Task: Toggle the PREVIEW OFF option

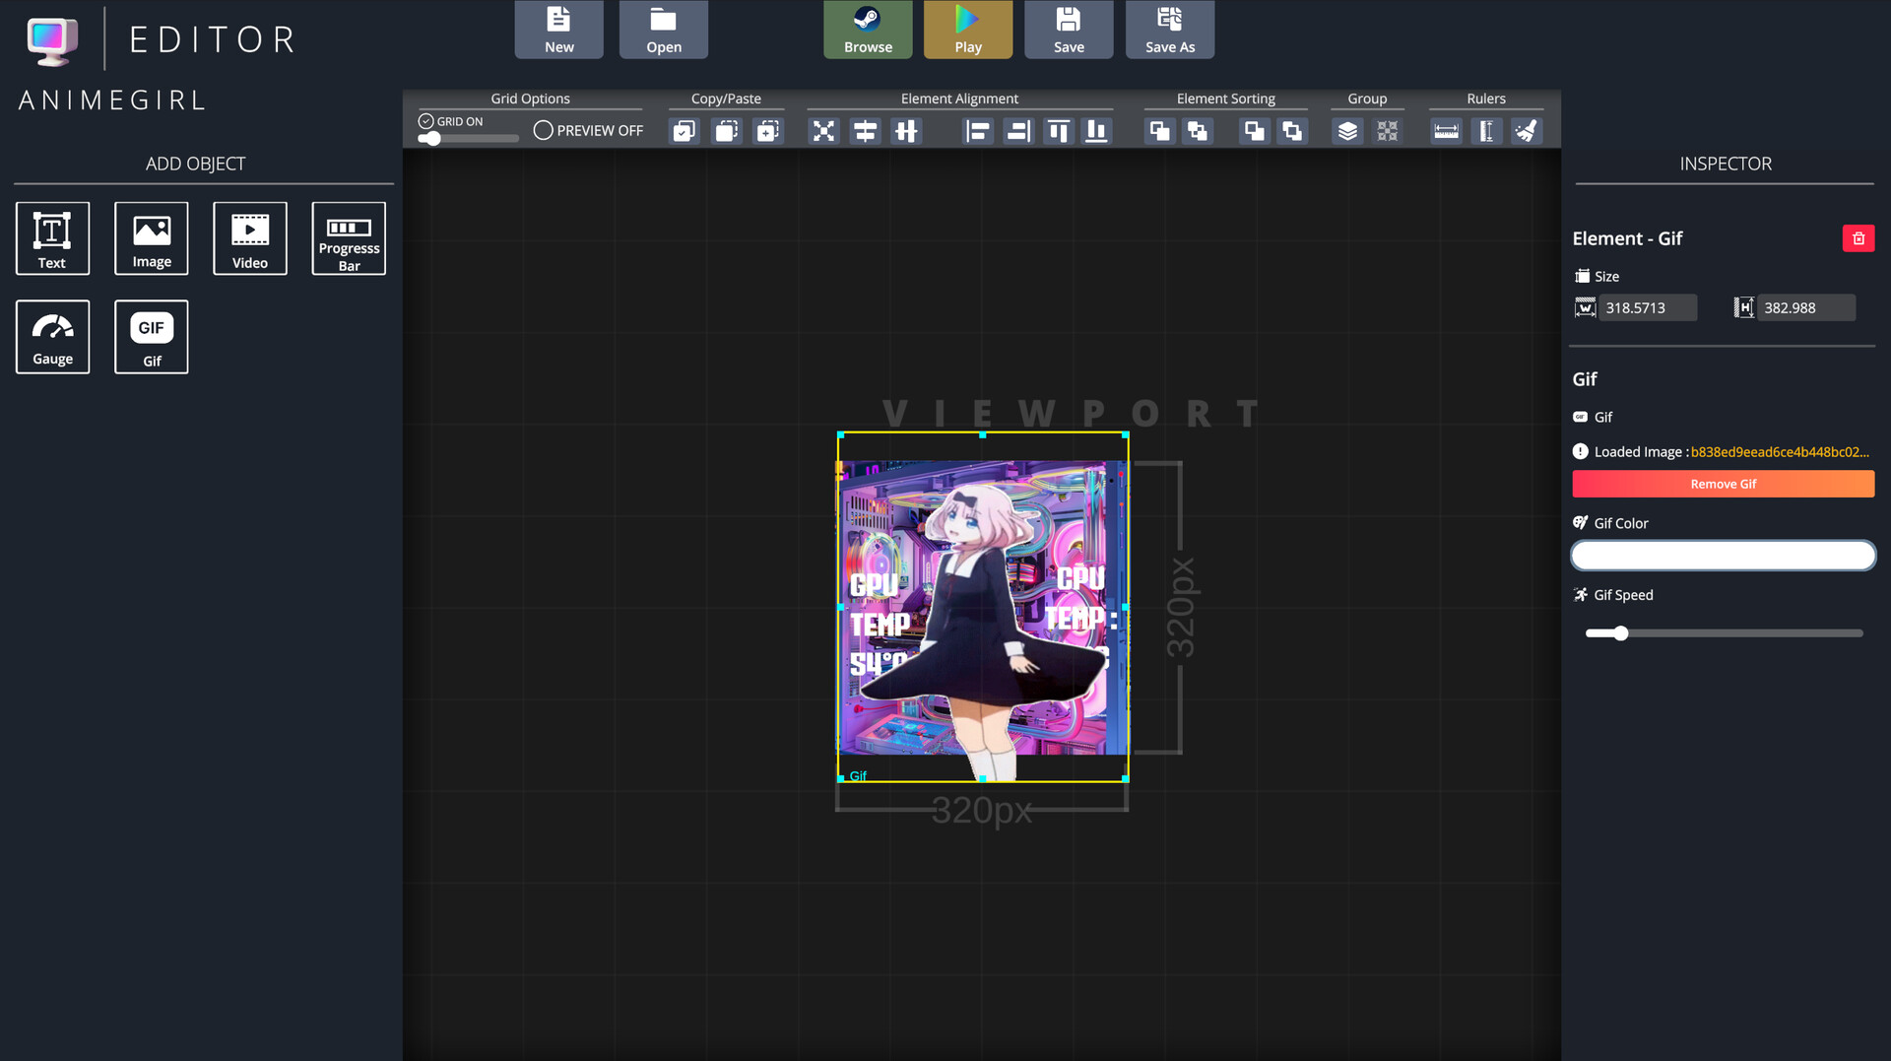Action: pyautogui.click(x=543, y=130)
